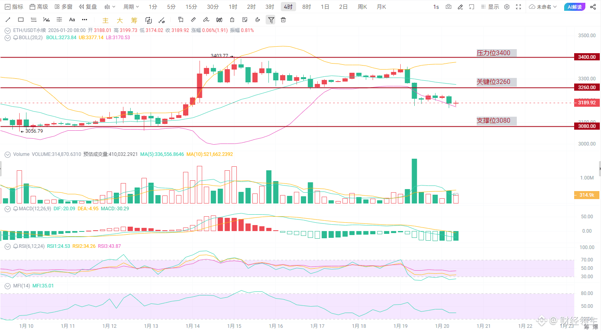Switch to the 15分 timeframe
The width and height of the screenshot is (601, 331).
point(191,7)
